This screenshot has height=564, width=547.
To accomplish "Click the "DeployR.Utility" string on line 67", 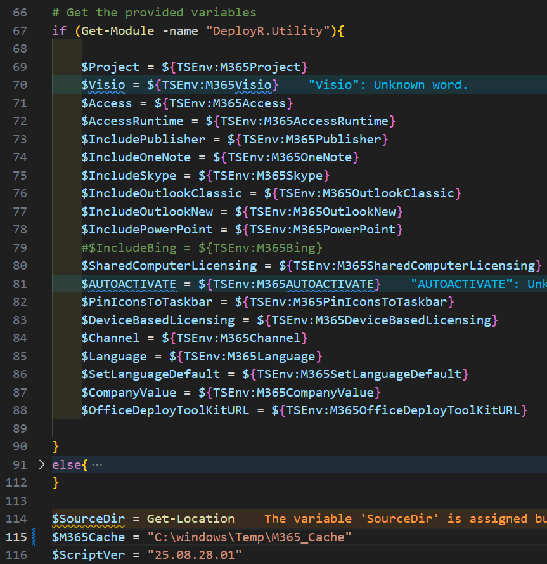I will click(267, 31).
